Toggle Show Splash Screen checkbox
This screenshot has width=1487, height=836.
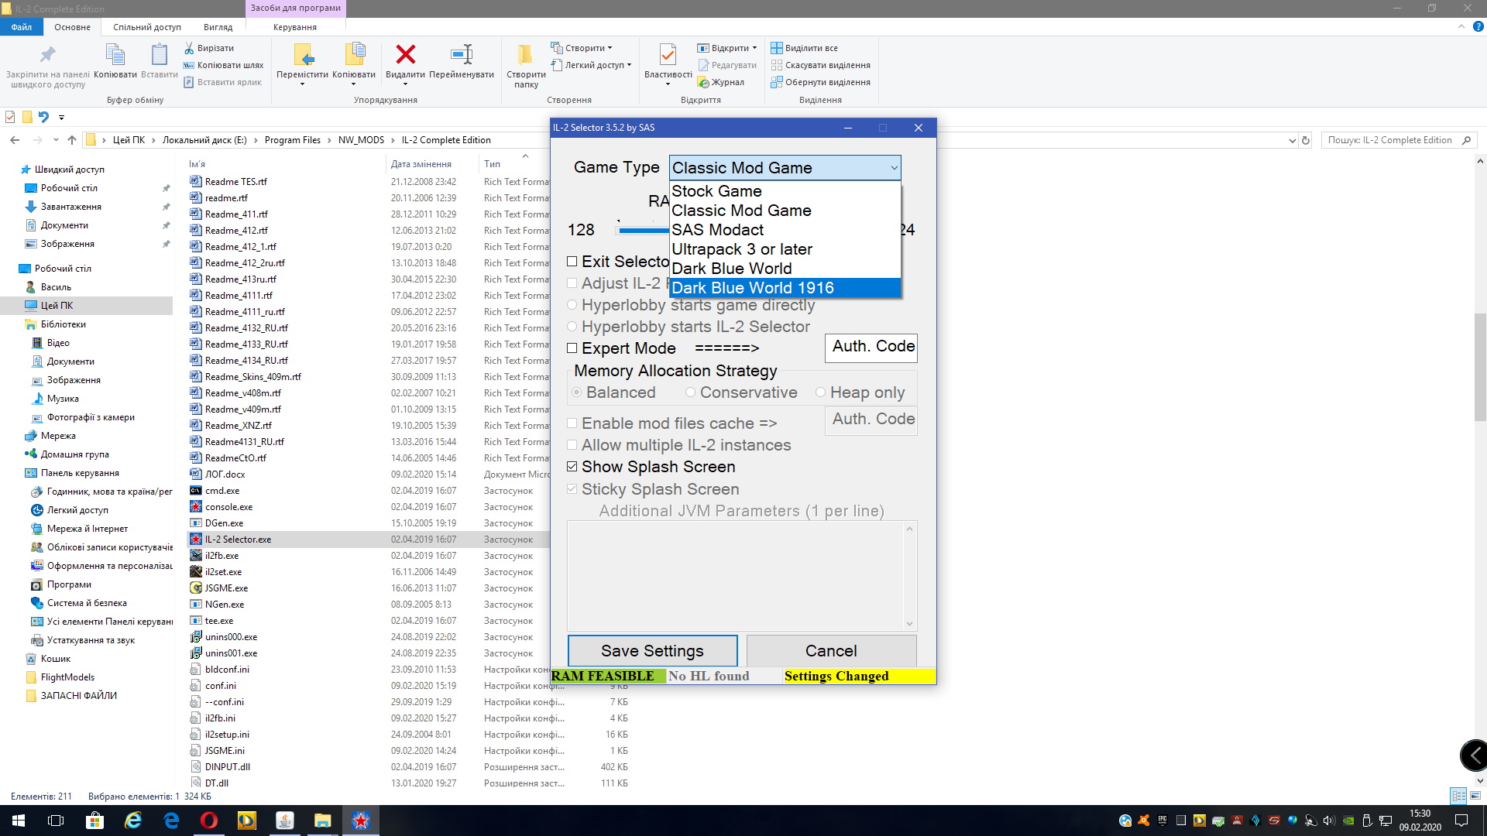coord(572,467)
